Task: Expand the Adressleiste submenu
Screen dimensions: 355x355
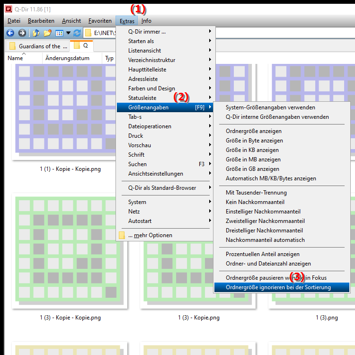Action: click(x=165, y=79)
